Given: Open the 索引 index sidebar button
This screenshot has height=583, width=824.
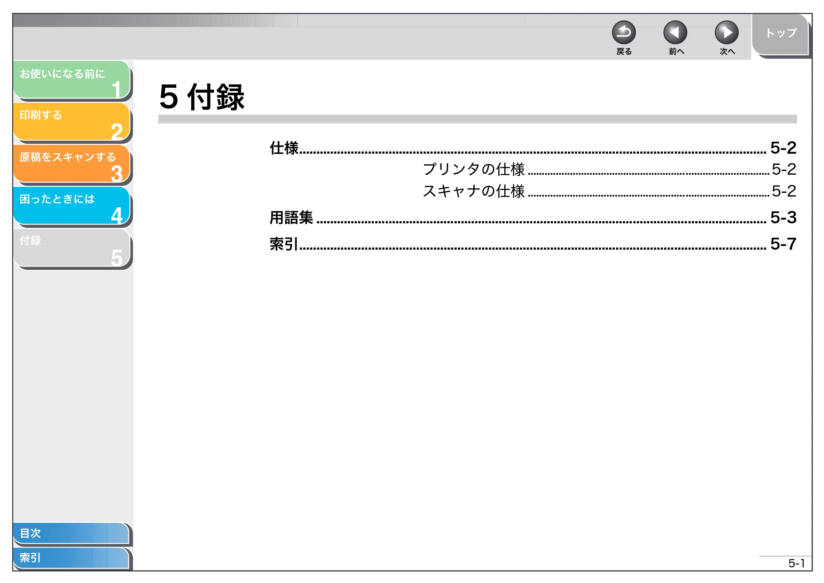Looking at the screenshot, I should coord(71,558).
